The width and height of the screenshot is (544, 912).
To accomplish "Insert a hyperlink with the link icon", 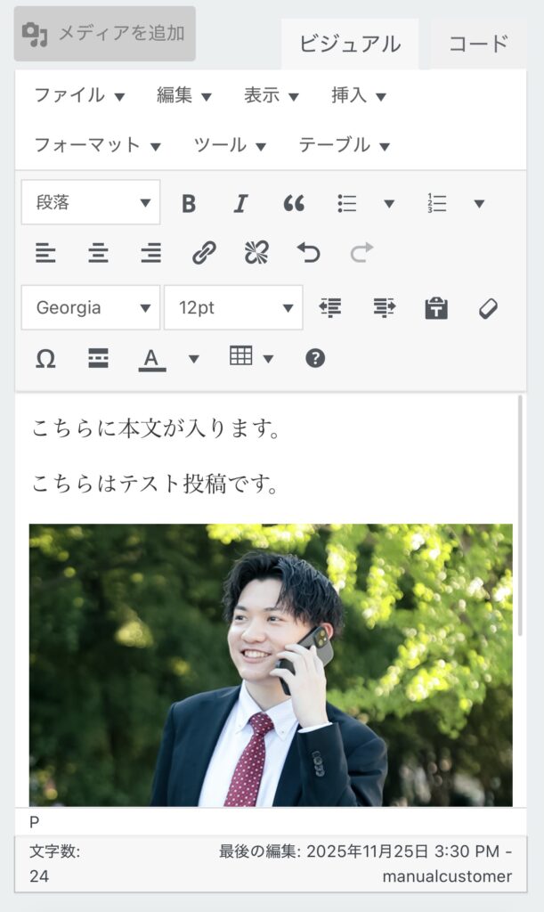I will pyautogui.click(x=204, y=254).
